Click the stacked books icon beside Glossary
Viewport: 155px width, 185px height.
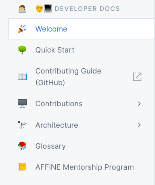(22, 146)
